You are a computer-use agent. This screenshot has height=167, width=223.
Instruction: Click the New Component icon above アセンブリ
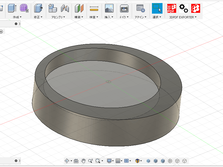52,8
